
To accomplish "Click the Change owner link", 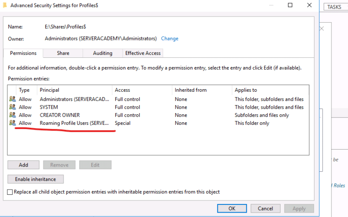I will pos(170,38).
